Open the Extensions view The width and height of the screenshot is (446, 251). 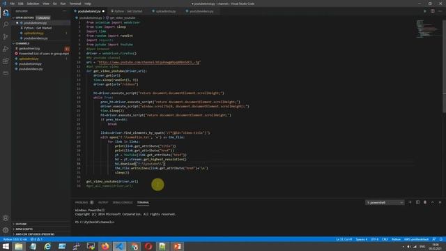(6, 61)
